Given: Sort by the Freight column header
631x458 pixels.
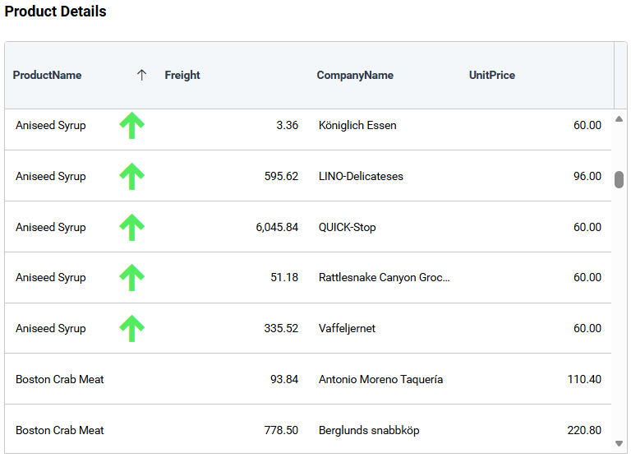Looking at the screenshot, I should (182, 75).
